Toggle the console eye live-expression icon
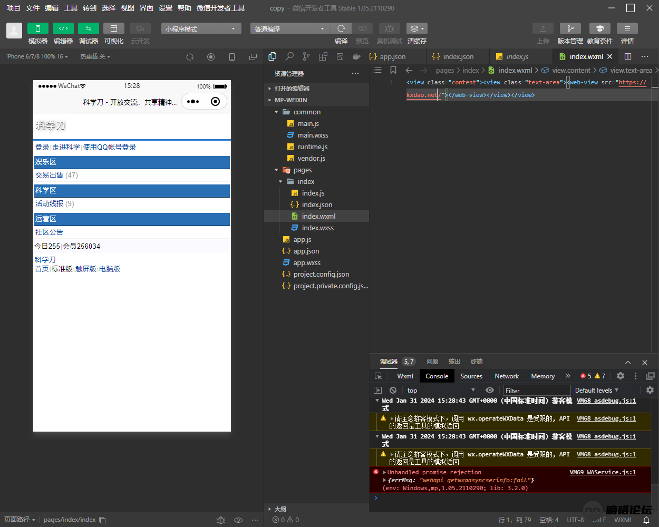Viewport: 659px width, 527px height. coord(490,390)
